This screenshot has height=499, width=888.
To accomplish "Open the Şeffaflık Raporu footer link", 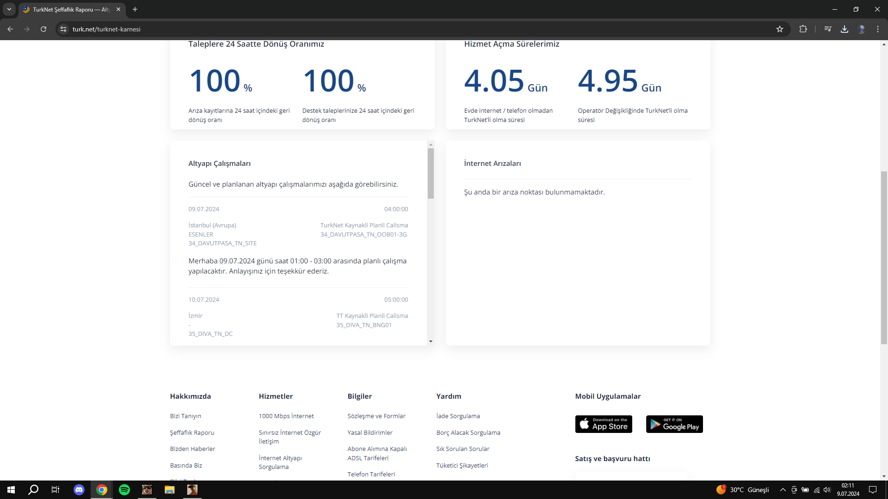I will click(192, 432).
